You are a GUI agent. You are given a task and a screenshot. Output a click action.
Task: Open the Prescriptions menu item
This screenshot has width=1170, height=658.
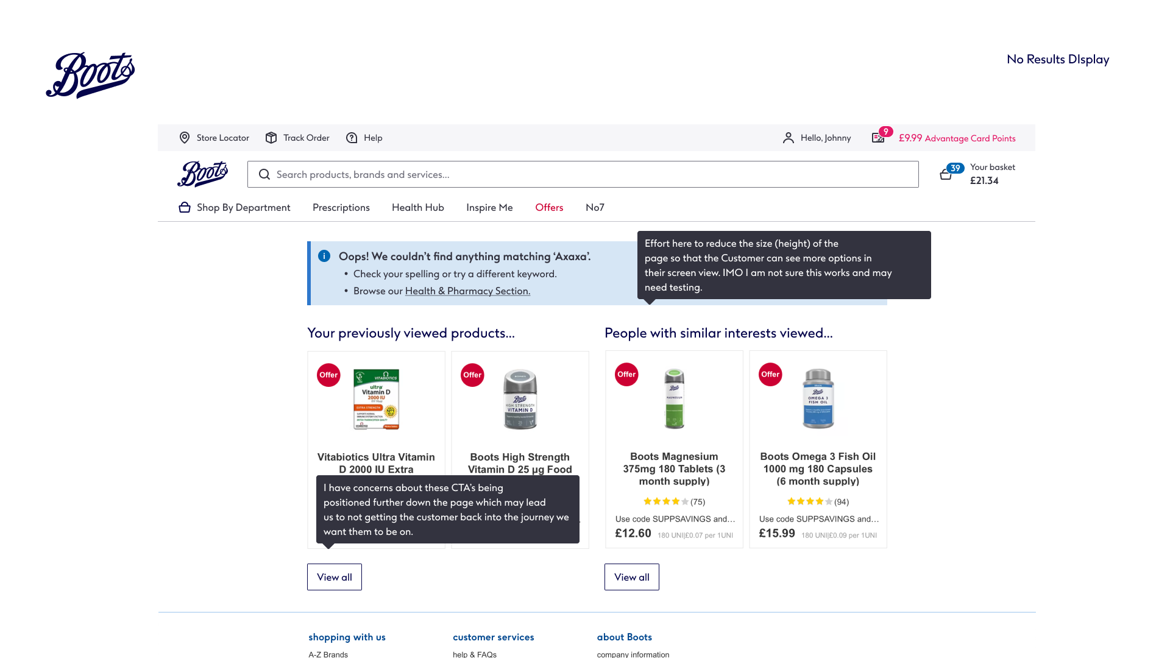coord(341,207)
